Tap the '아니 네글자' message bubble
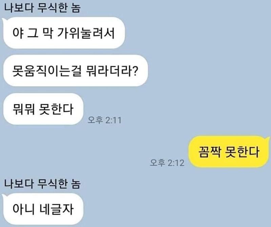 43,209
